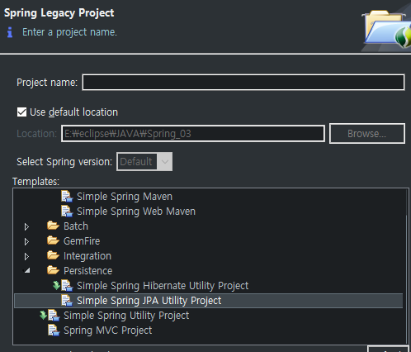This screenshot has height=352, width=411.
Task: Select the Persistence folder row
Action: [88, 271]
